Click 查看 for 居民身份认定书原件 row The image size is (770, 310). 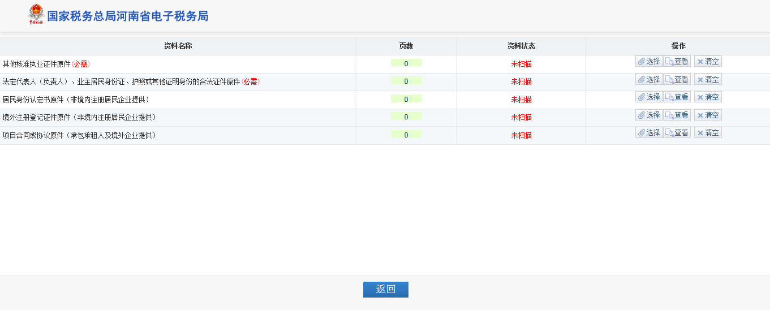tap(677, 97)
